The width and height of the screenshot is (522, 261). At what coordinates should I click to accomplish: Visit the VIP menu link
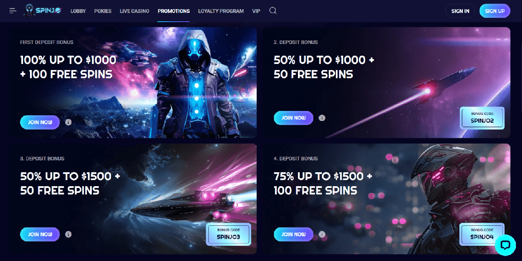tap(256, 11)
